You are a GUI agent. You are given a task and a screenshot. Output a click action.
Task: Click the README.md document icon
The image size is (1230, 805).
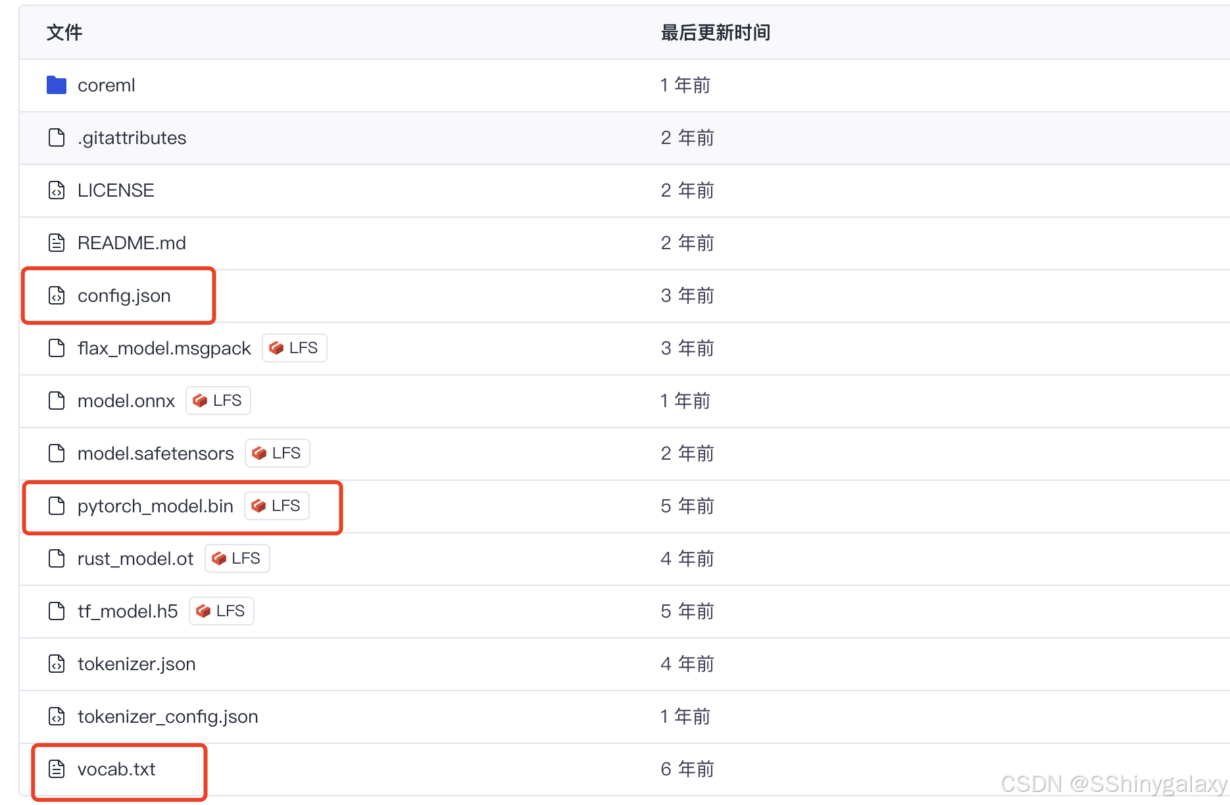(56, 243)
